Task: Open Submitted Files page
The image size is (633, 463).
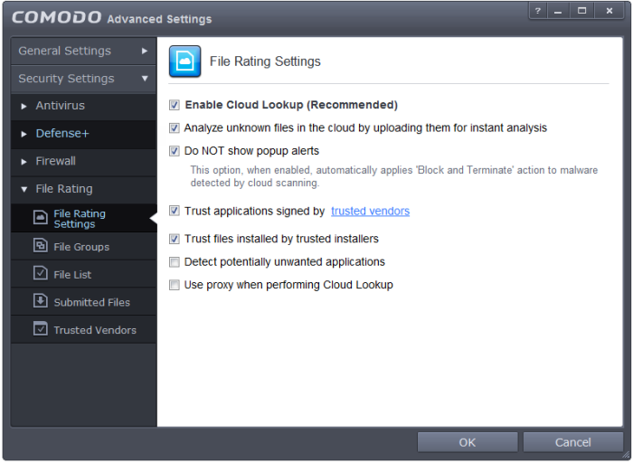Action: pos(83,302)
